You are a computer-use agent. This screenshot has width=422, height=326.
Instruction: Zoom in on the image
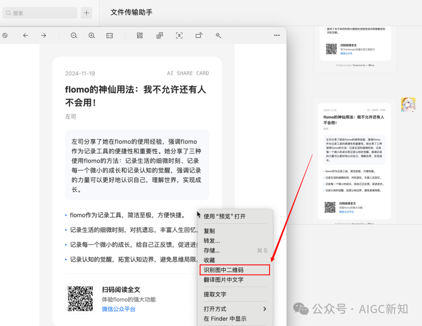pos(92,36)
